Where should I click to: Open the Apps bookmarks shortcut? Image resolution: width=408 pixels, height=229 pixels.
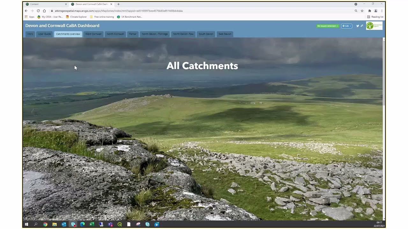(29, 17)
